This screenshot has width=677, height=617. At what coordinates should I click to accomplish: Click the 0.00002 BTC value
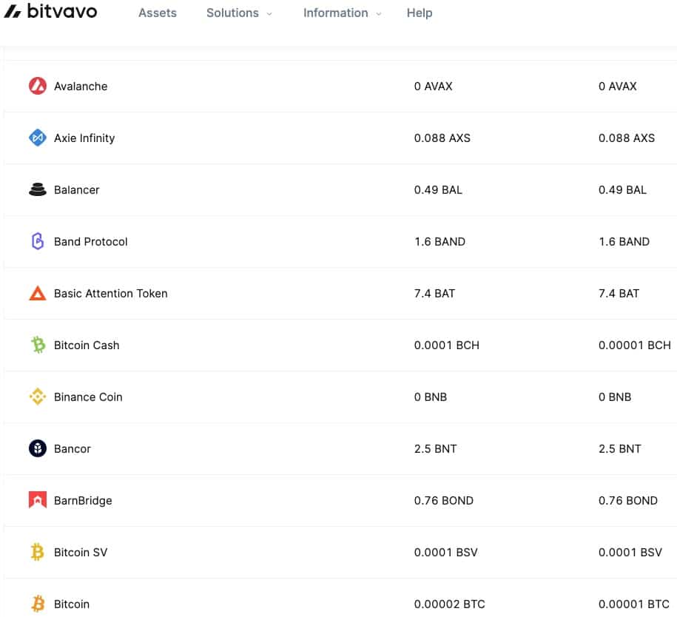[449, 604]
